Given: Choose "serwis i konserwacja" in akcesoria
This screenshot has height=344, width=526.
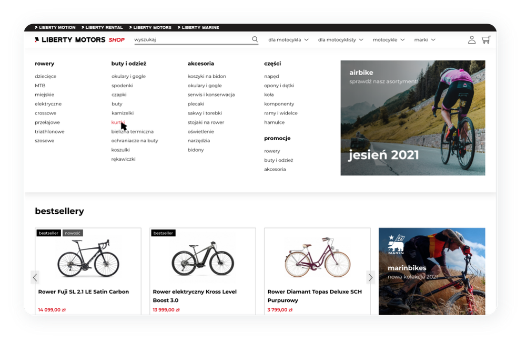Looking at the screenshot, I should pyautogui.click(x=211, y=95).
